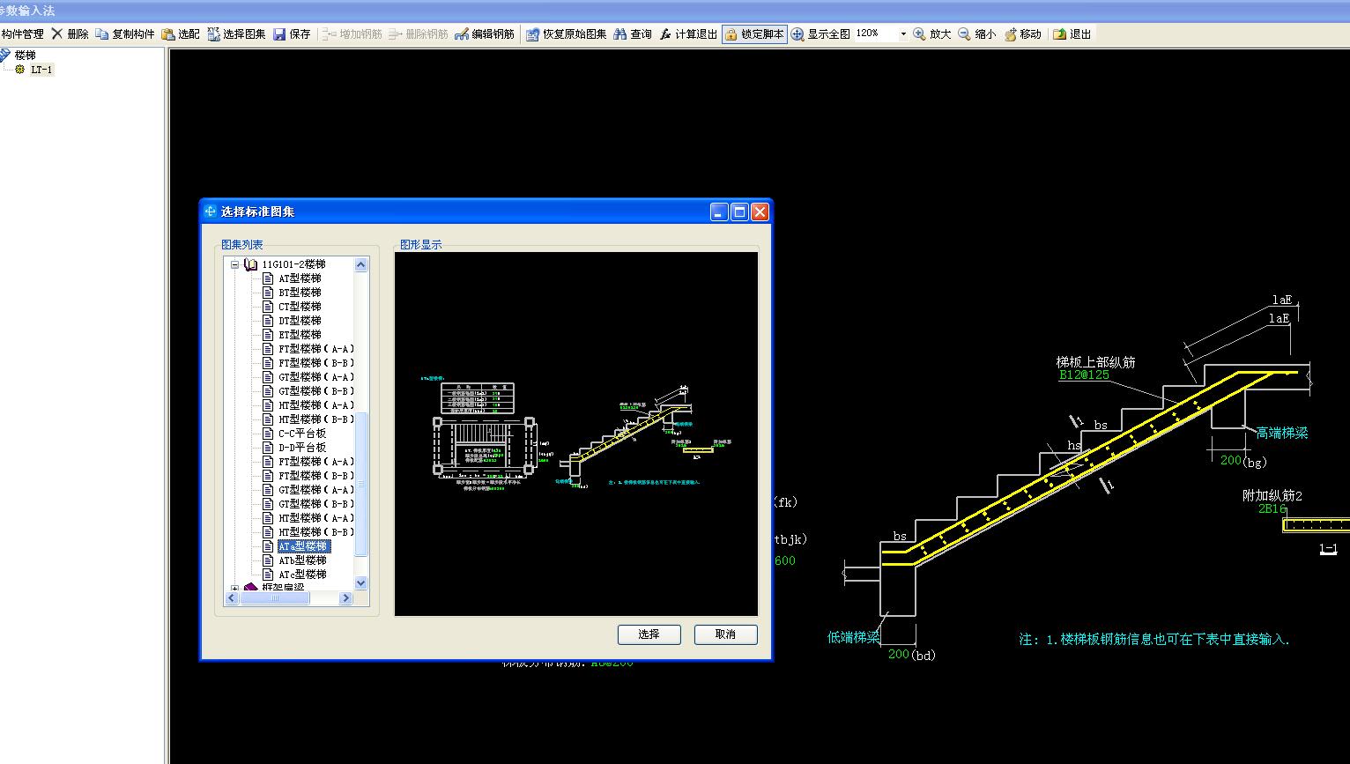
Task: Select the 11G101-2楼梯 book node
Action: point(293,264)
